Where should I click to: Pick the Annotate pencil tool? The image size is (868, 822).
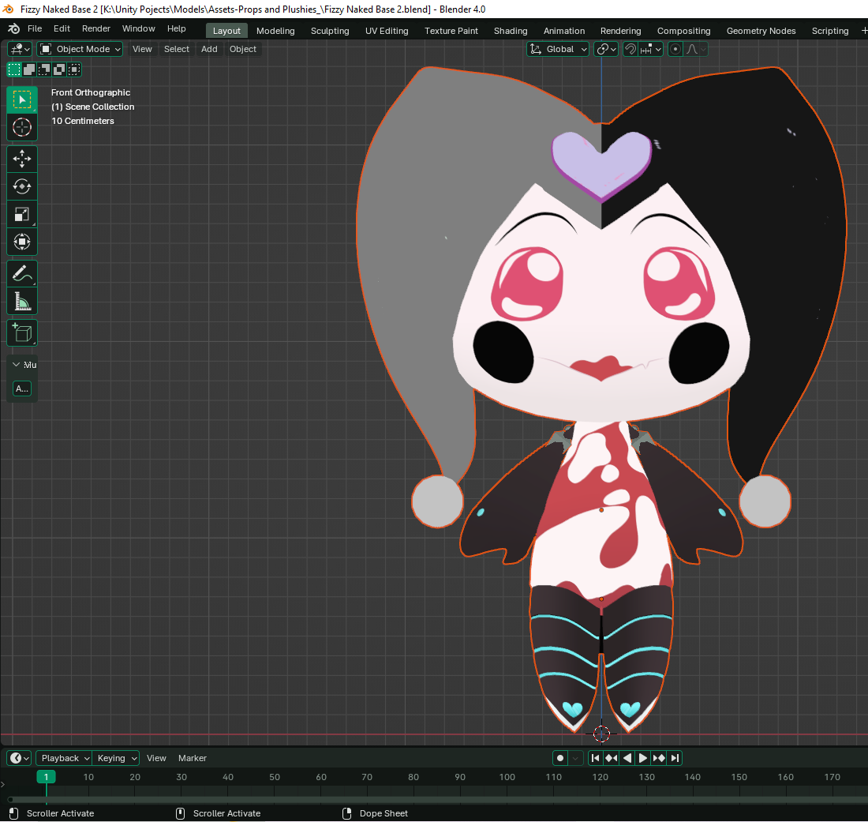pyautogui.click(x=22, y=274)
